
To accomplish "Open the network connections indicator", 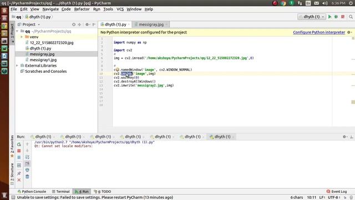I will click(x=300, y=3).
